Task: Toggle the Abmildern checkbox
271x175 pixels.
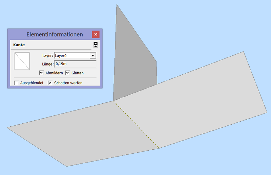Action: point(41,73)
